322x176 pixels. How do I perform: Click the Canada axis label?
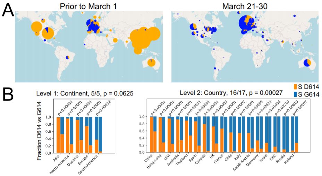click(x=201, y=159)
